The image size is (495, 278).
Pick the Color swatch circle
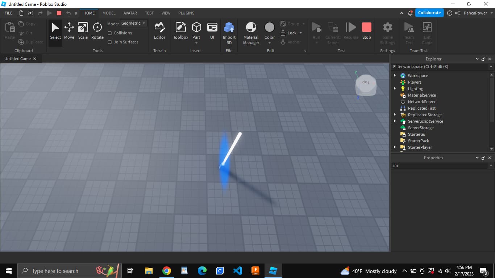point(270,27)
